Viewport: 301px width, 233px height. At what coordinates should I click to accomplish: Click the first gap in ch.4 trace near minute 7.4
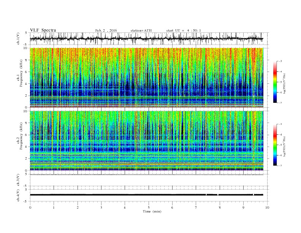(x=206, y=195)
